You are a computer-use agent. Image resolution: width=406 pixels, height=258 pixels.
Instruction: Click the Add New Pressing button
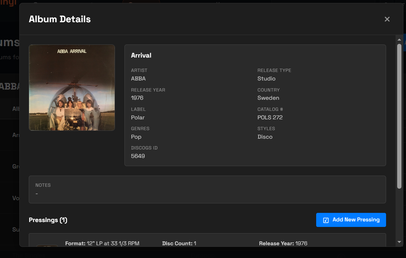(x=351, y=220)
